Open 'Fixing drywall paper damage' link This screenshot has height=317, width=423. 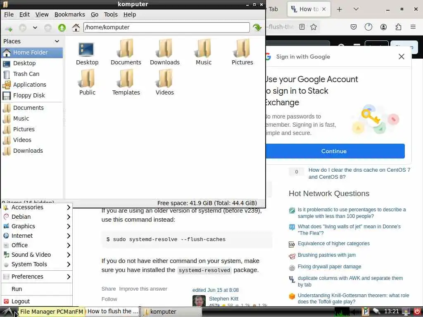pyautogui.click(x=329, y=267)
